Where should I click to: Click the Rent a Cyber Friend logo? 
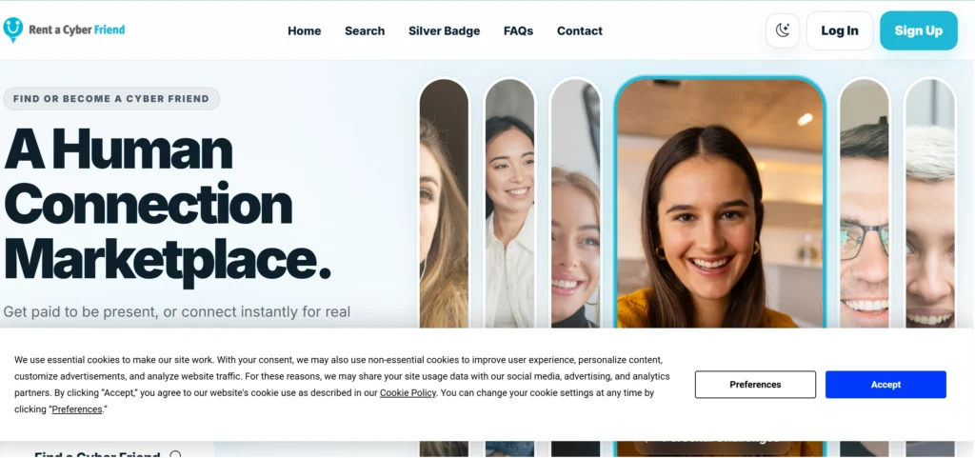pos(64,30)
